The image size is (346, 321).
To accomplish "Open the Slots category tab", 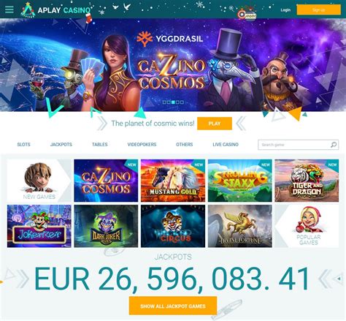I will 24,145.
